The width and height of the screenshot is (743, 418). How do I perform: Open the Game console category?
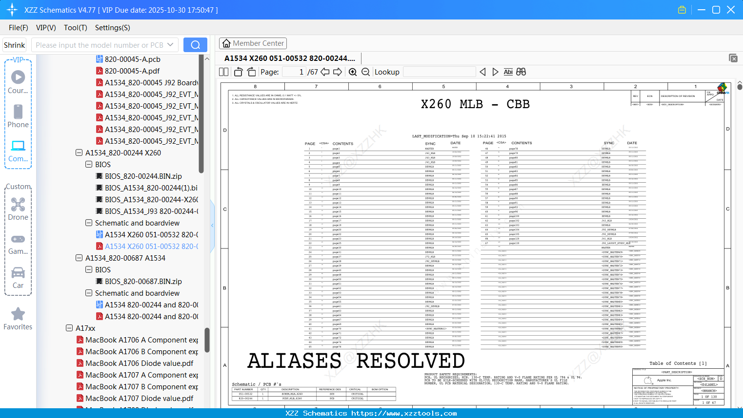(x=18, y=244)
